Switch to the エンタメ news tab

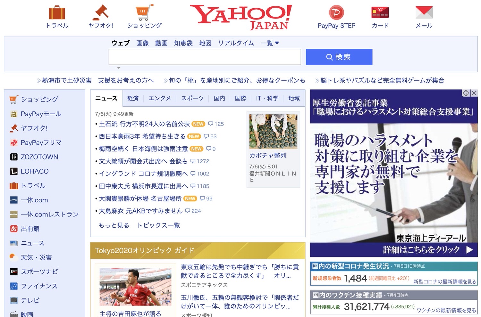pos(160,98)
